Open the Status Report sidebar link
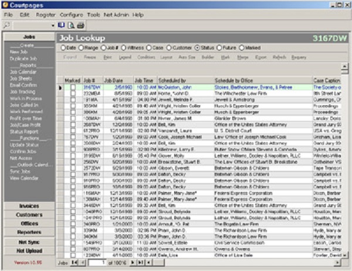The width and height of the screenshot is (352, 271). (x=24, y=132)
